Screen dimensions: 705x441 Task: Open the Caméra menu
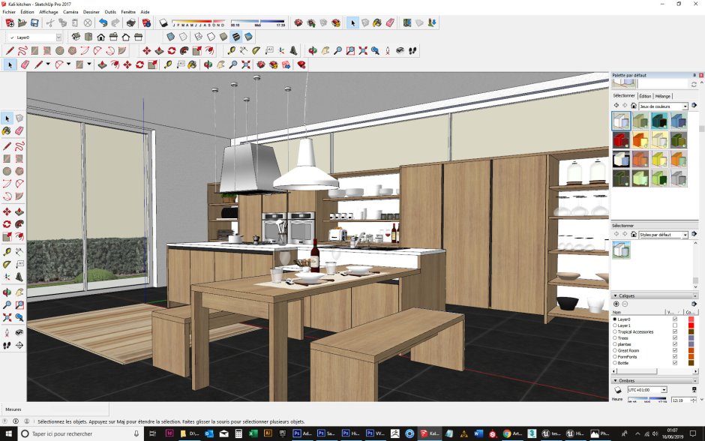click(70, 12)
